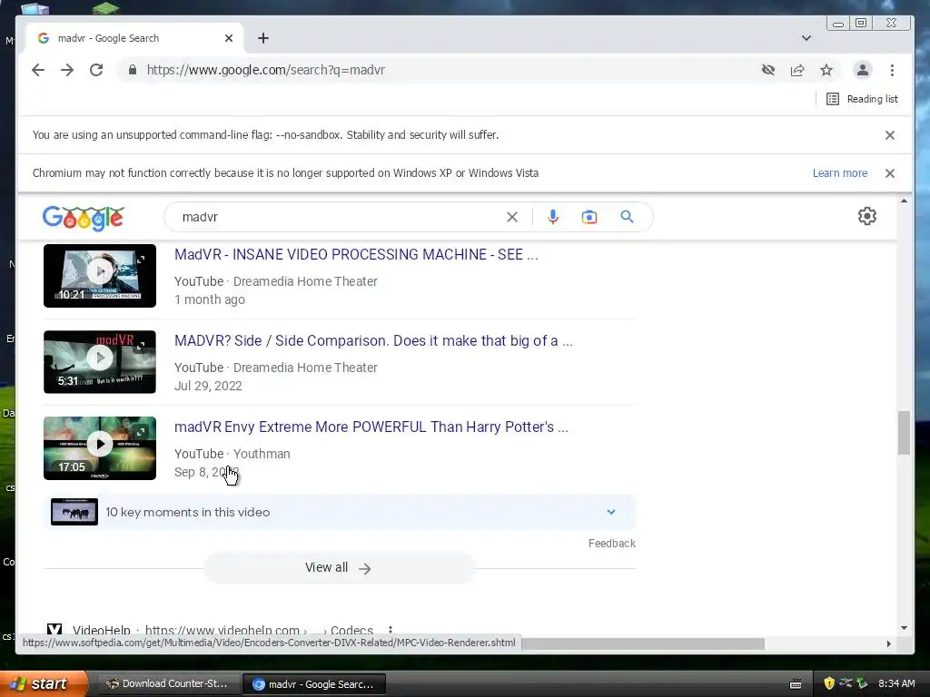Click the key moments preview thumbnail
The width and height of the screenshot is (930, 697).
(x=74, y=512)
